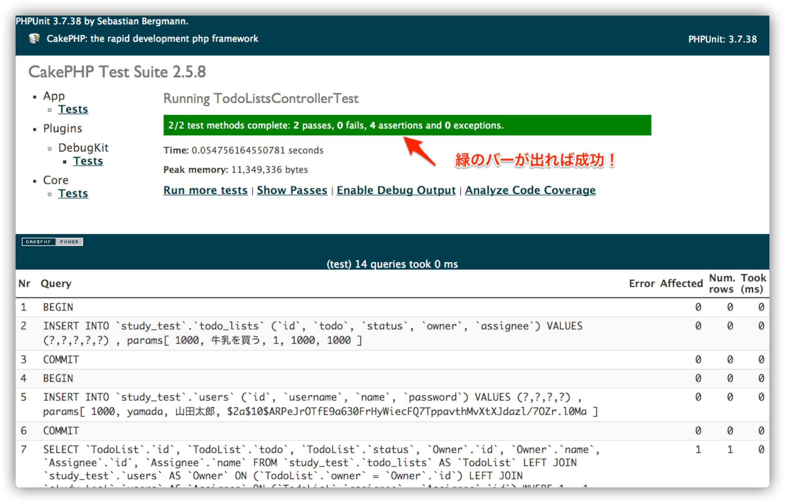785x503 pixels.
Task: Click 'Running TodoListsControllerTest' heading
Action: [261, 98]
